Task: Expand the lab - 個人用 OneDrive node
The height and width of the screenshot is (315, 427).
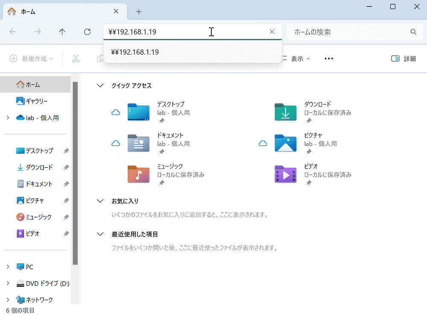Action: pos(8,118)
